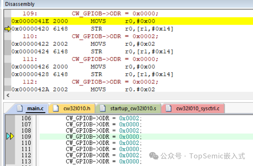Open the startup_cw32l010.s tab
The width and height of the screenshot is (253, 166).
(128, 108)
